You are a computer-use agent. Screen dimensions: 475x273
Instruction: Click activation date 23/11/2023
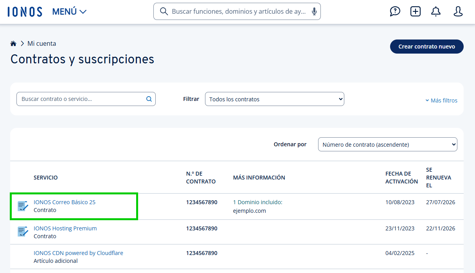[400, 228]
